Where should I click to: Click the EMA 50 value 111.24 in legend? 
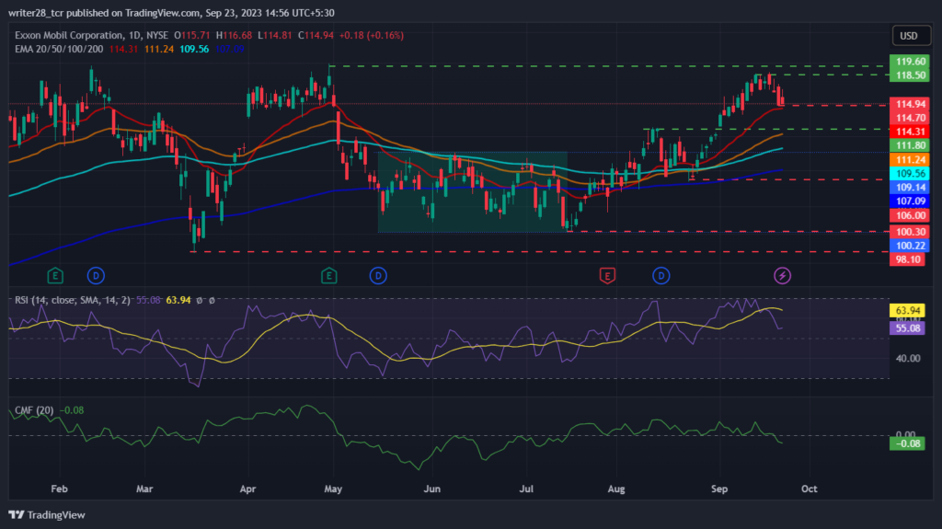pos(158,50)
